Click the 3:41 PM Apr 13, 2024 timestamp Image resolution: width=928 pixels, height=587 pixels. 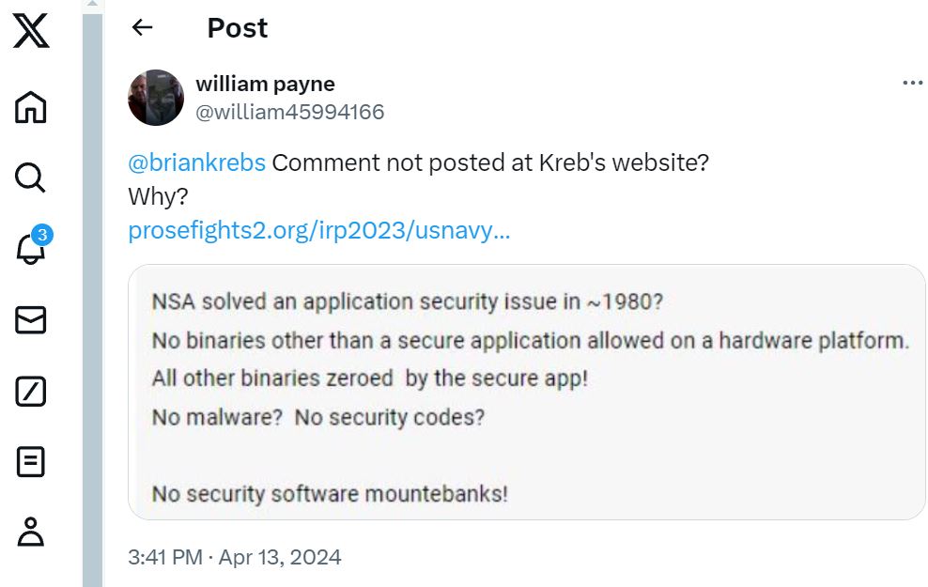point(235,557)
